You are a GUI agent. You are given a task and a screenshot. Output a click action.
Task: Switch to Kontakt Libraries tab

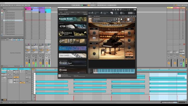(61, 12)
